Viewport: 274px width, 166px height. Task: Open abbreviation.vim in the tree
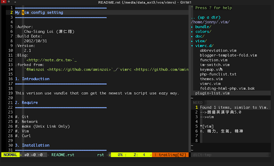(218, 51)
